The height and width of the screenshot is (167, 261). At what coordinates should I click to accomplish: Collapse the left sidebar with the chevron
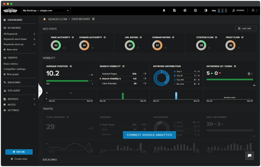pyautogui.click(x=40, y=91)
